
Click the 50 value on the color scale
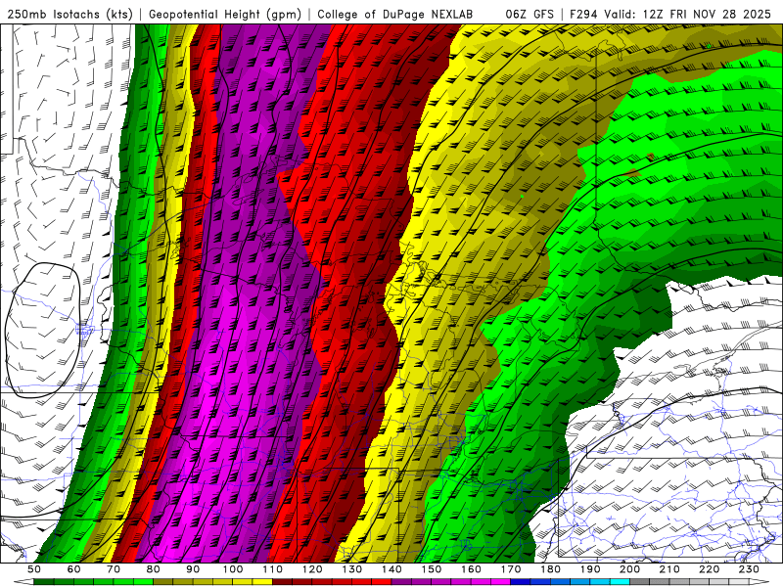pos(34,569)
